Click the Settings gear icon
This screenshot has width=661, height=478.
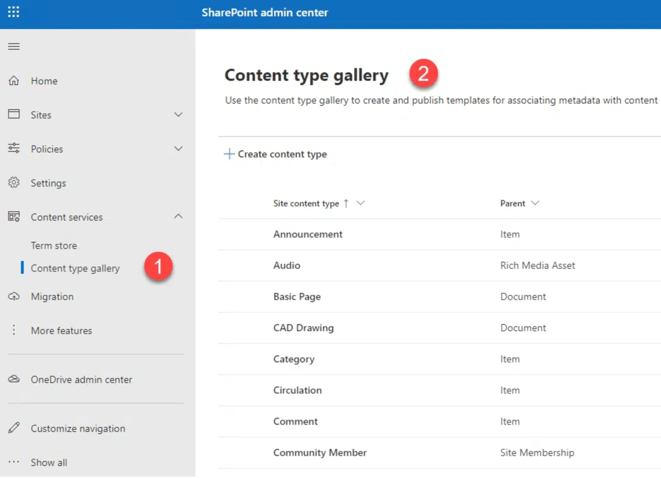click(14, 182)
